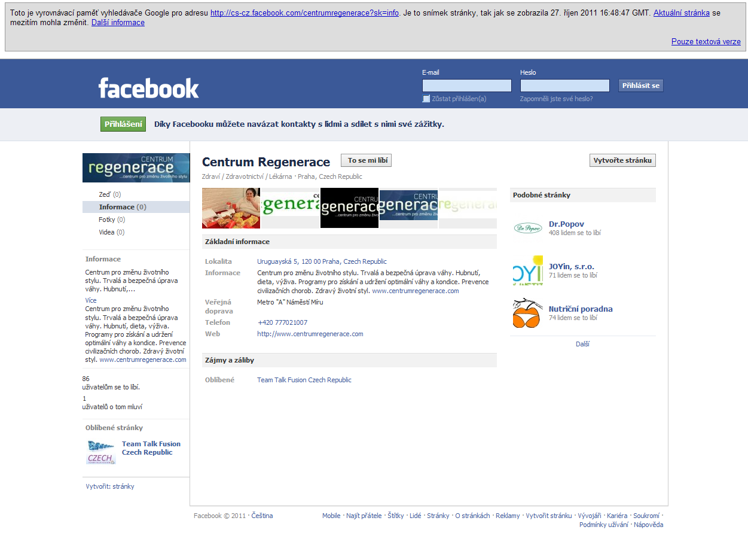Click the stránky link next to Vytvořit
Viewport: 748px width, 536px height.
point(123,486)
